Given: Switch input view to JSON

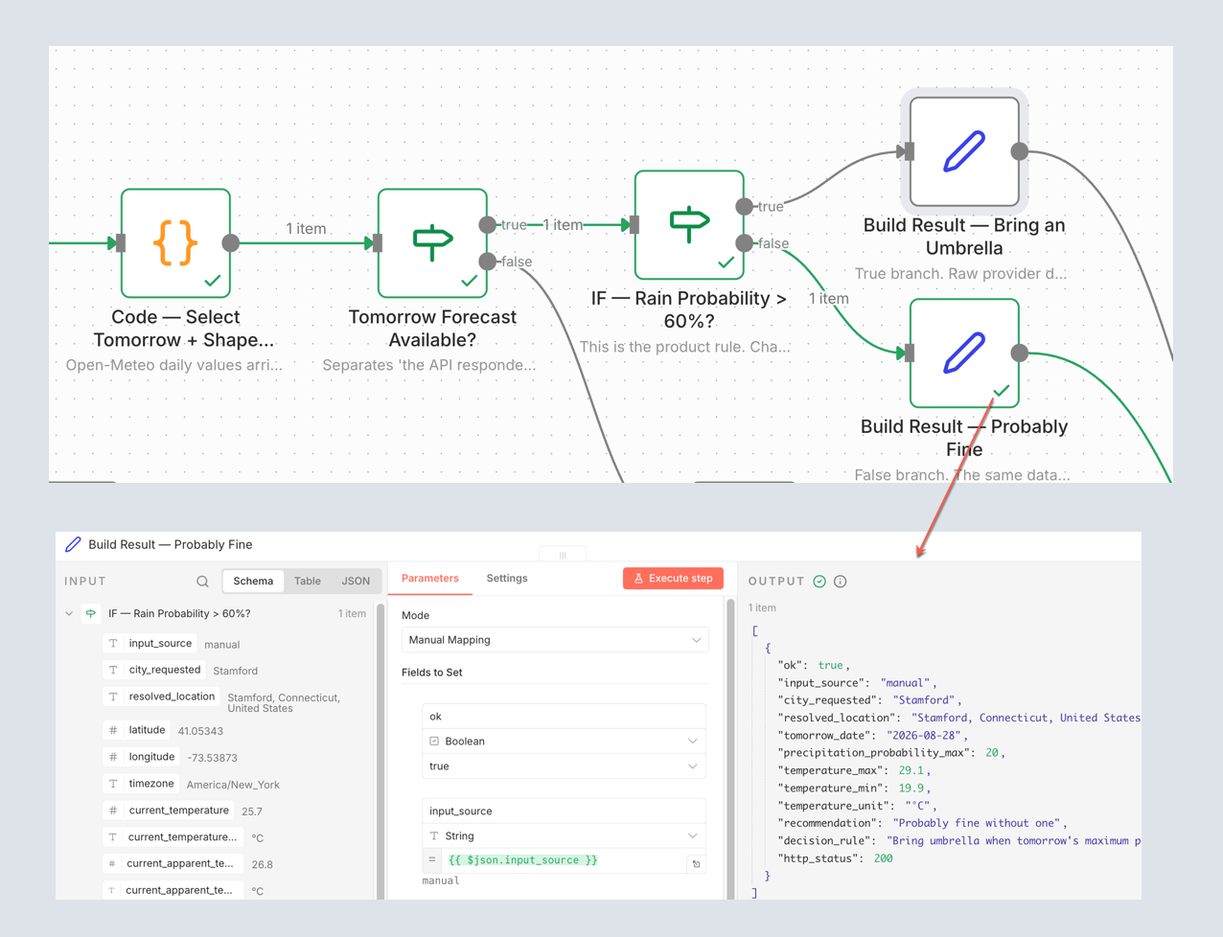Looking at the screenshot, I should [356, 581].
